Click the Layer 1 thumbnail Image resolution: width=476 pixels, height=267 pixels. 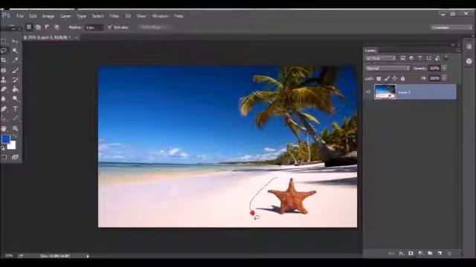pyautogui.click(x=385, y=92)
